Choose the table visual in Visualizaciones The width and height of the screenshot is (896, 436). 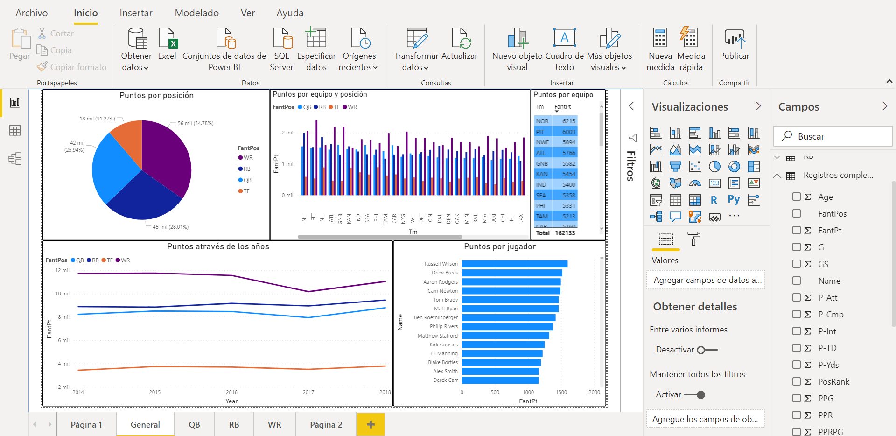pyautogui.click(x=675, y=200)
